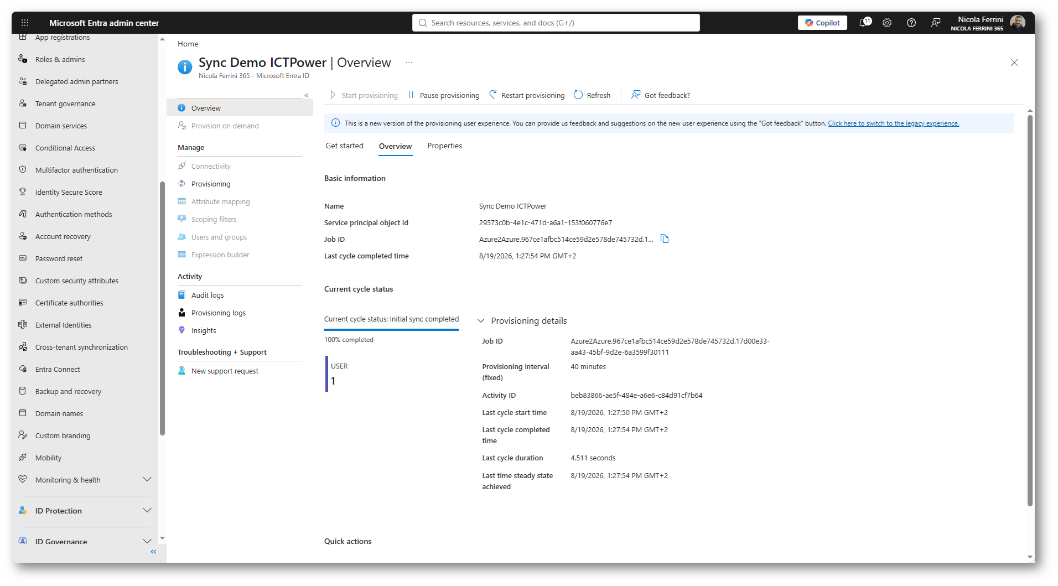
Task: Click the Service principal object id value
Action: pyautogui.click(x=546, y=222)
